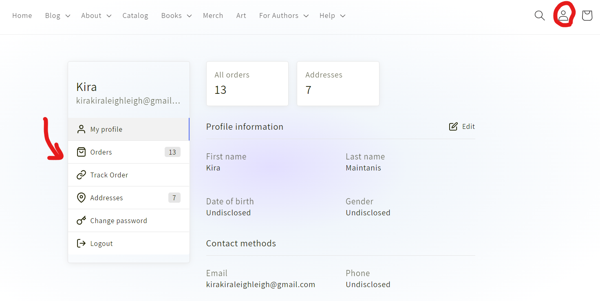
Task: Open Orders in the sidebar
Action: 129,152
